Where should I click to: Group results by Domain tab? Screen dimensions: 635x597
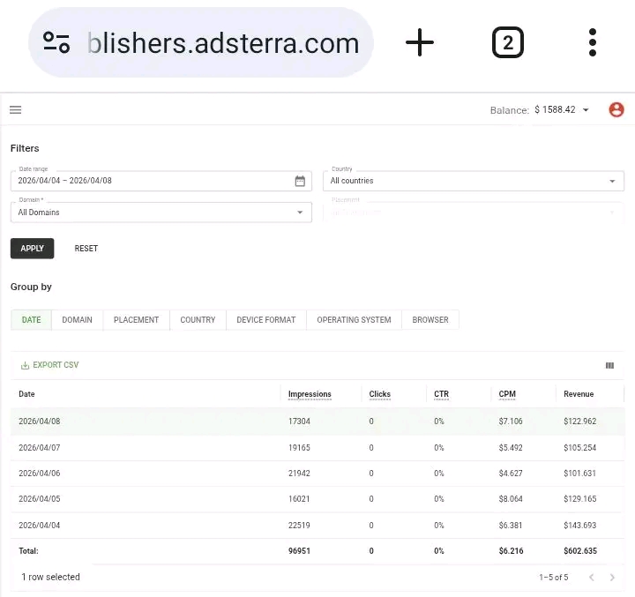pyautogui.click(x=77, y=320)
